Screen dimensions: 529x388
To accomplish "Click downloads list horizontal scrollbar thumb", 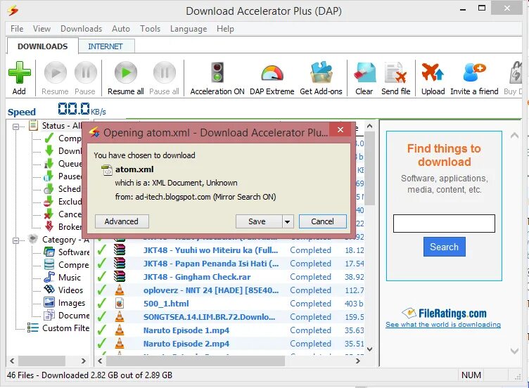I will pos(196,361).
